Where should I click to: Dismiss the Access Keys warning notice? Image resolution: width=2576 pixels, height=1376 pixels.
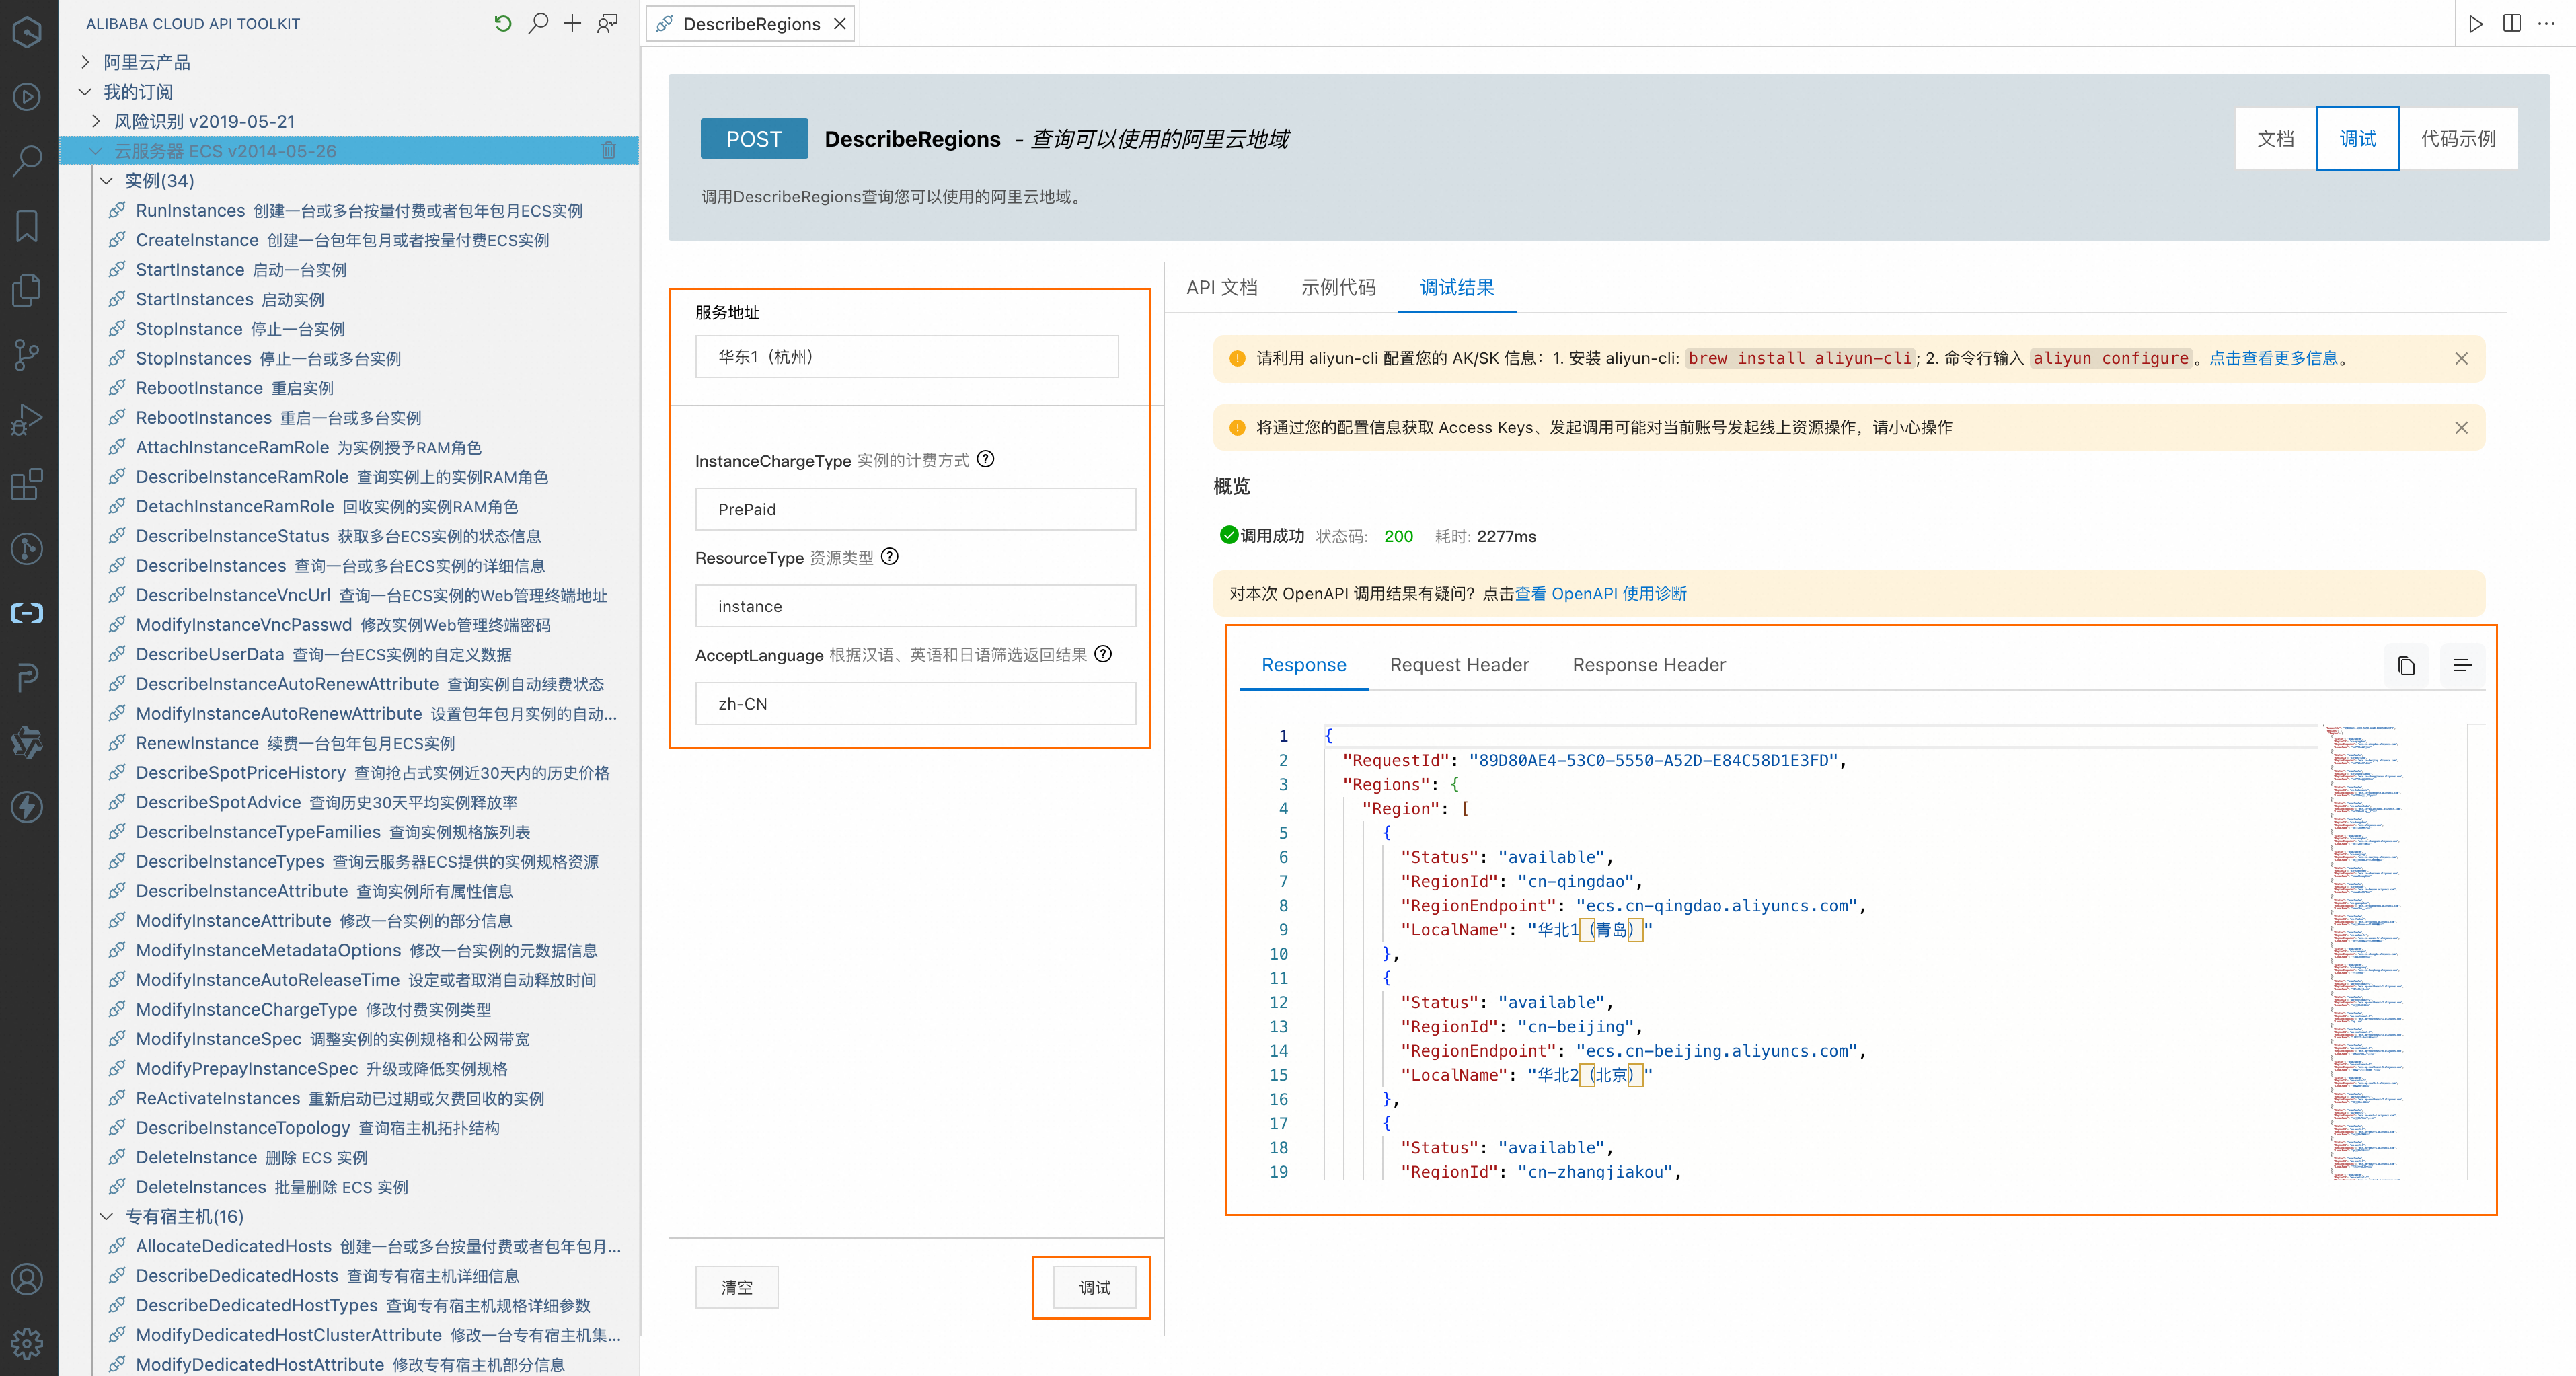tap(2461, 427)
